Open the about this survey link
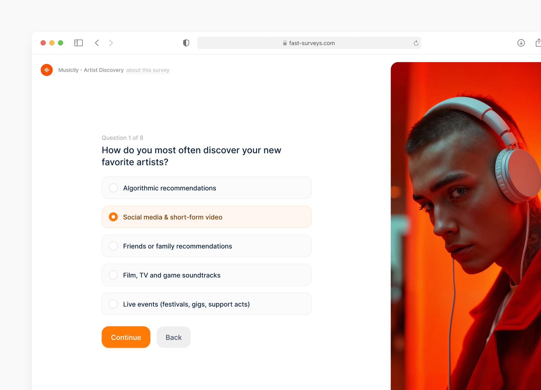Image resolution: width=541 pixels, height=390 pixels. pyautogui.click(x=148, y=70)
